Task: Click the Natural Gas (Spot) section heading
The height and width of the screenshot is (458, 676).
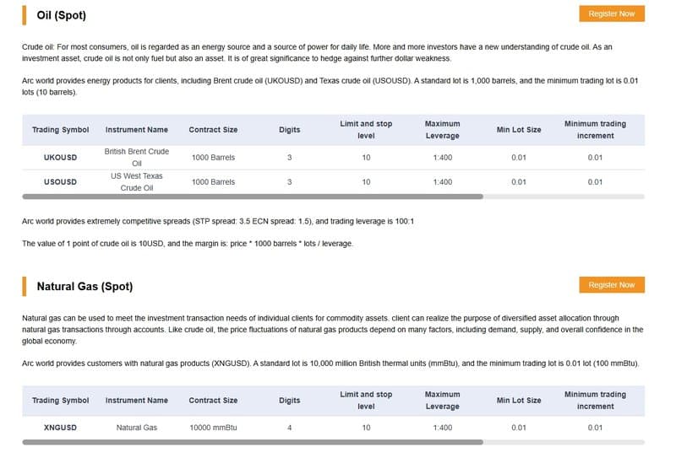Action: pos(84,287)
